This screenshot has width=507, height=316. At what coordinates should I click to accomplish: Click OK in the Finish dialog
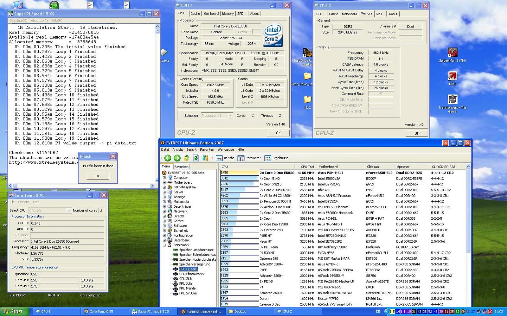point(98,176)
